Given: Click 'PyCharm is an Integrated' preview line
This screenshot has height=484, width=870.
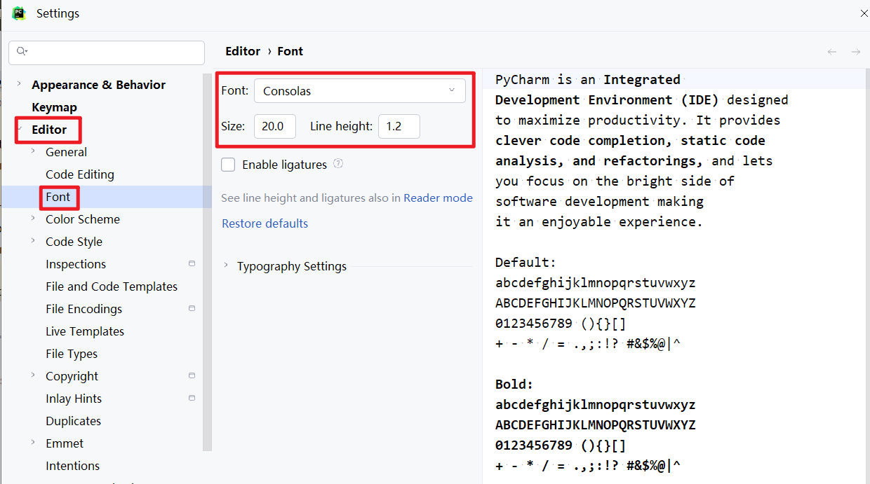Looking at the screenshot, I should coord(588,80).
